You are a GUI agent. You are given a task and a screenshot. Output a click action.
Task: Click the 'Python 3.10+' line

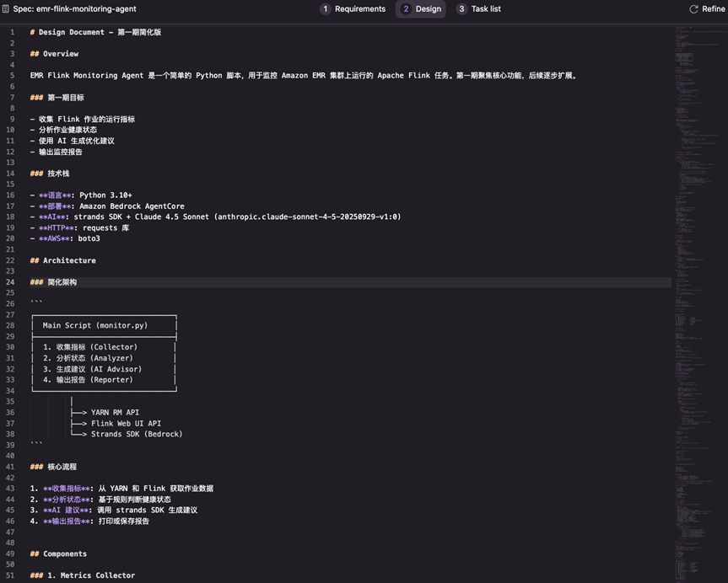click(x=81, y=195)
